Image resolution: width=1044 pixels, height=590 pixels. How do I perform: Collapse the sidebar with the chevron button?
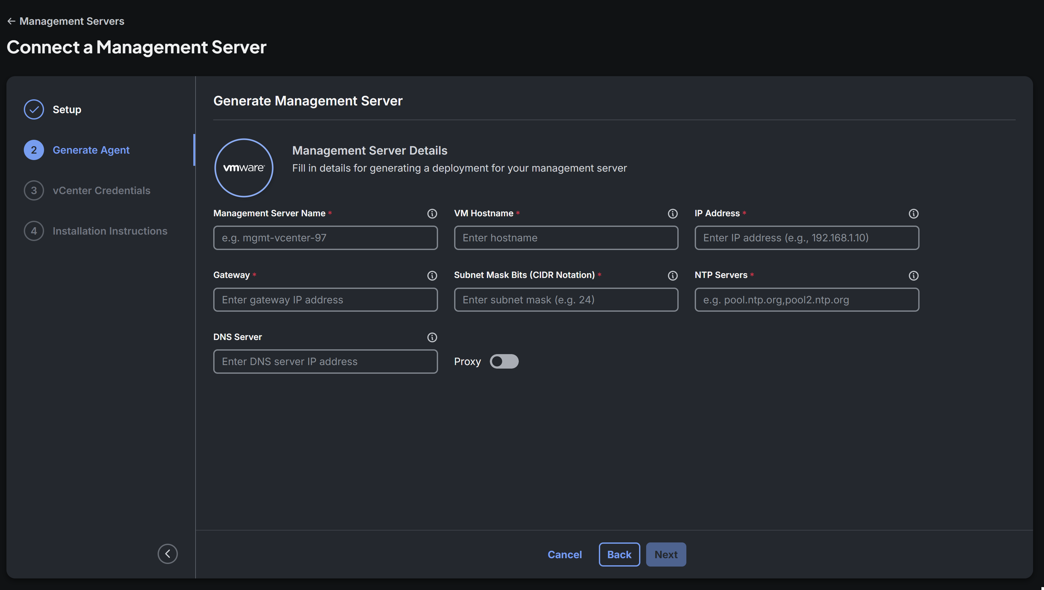pyautogui.click(x=168, y=554)
